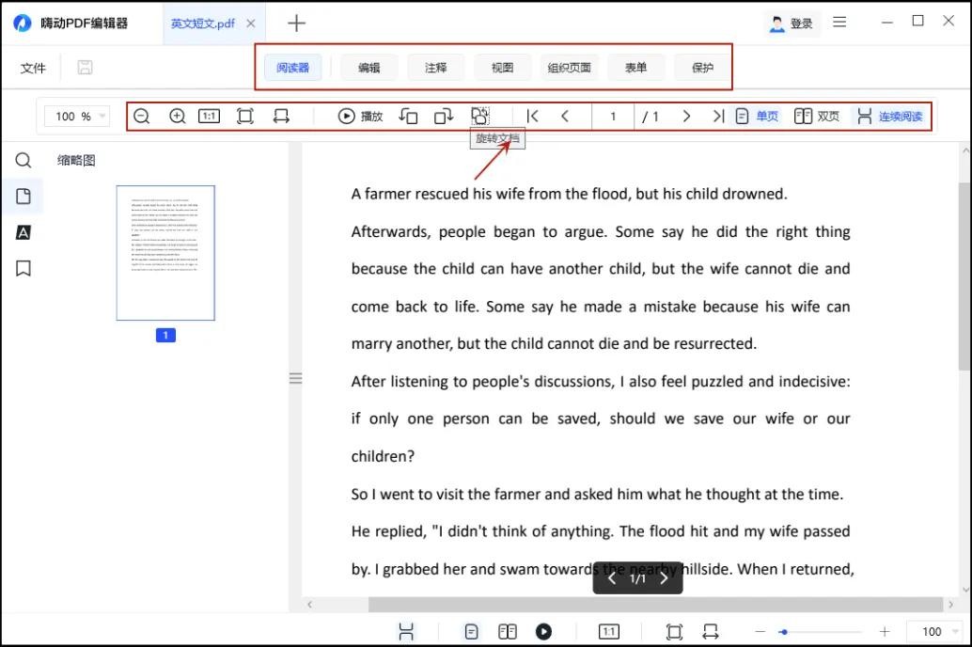Screen dimensions: 972x647
Task: Open the search panel in sidebar
Action: (x=24, y=161)
